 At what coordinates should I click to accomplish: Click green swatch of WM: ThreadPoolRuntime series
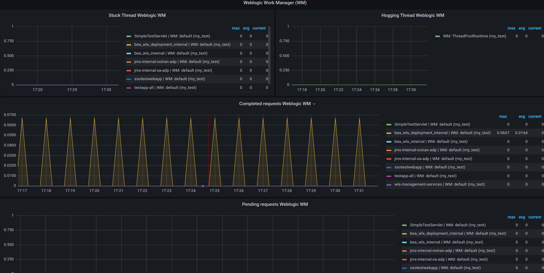[x=437, y=36]
